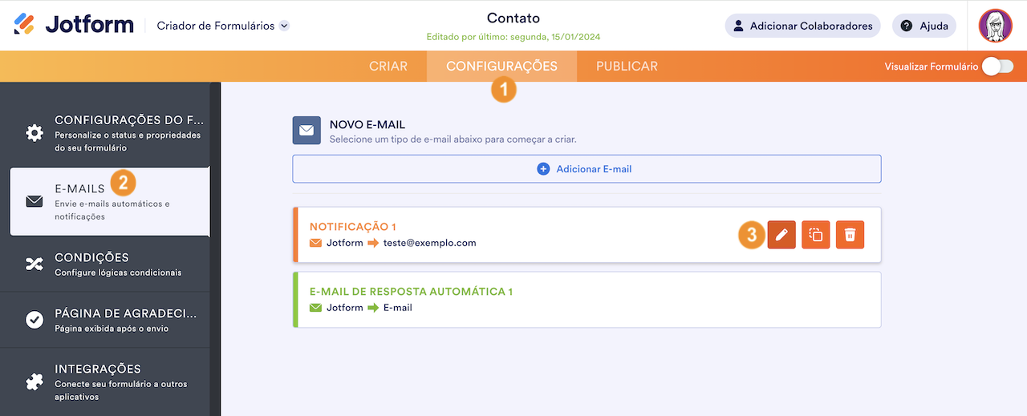
Task: Click the shuffle icon beside Condições
Action: click(x=35, y=264)
